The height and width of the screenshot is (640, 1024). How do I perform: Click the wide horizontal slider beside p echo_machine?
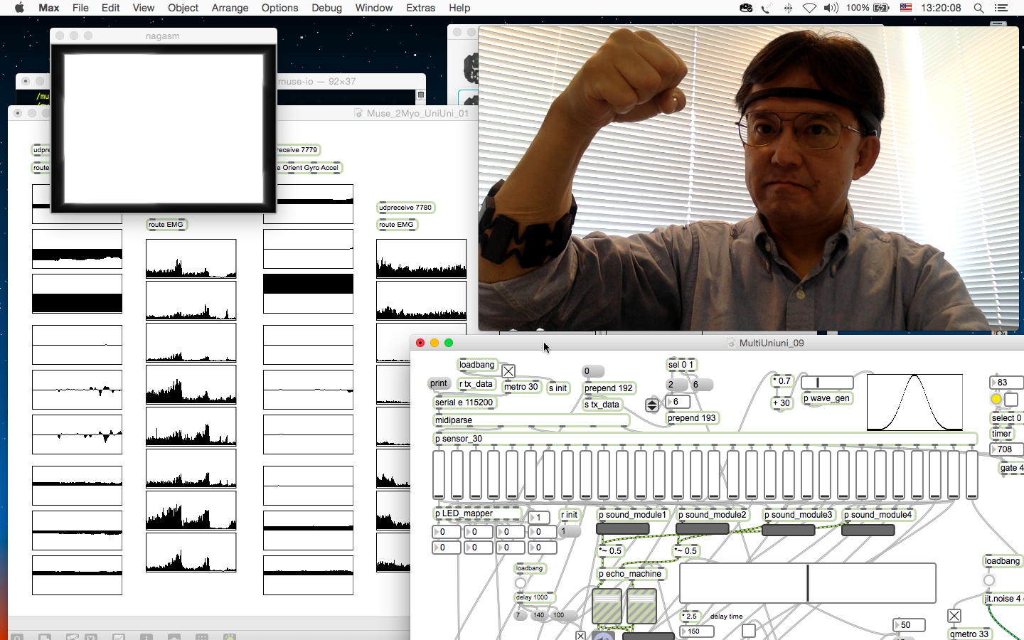pyautogui.click(x=808, y=583)
